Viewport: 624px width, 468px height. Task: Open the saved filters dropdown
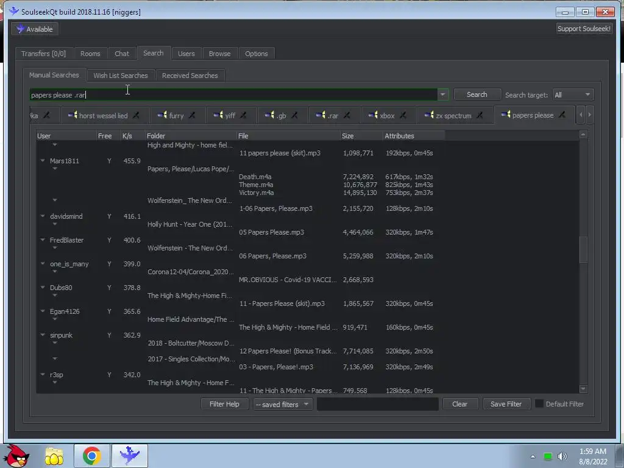tap(283, 405)
